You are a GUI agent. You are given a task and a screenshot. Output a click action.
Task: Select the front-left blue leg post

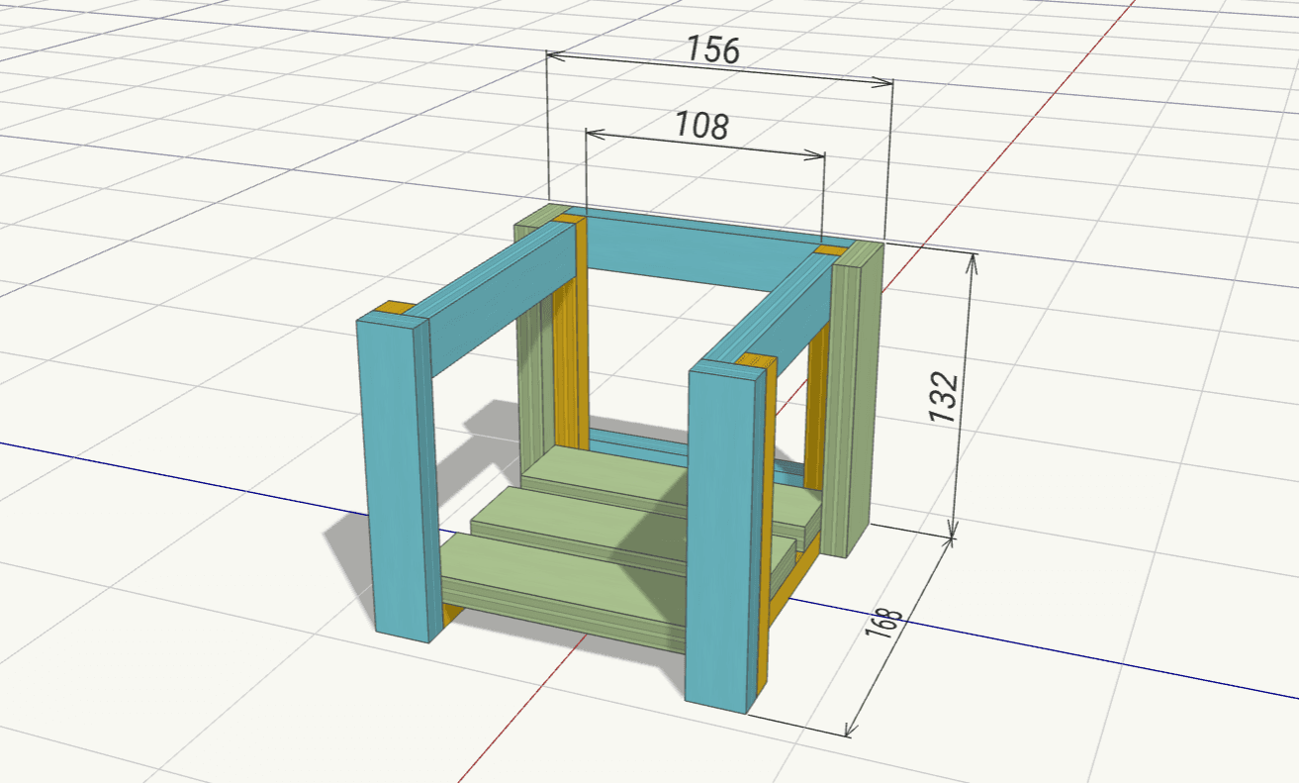[x=396, y=475]
